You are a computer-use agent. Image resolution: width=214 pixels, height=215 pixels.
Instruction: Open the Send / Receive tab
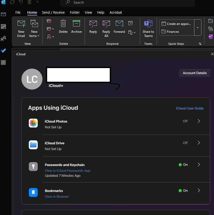pyautogui.click(x=53, y=13)
